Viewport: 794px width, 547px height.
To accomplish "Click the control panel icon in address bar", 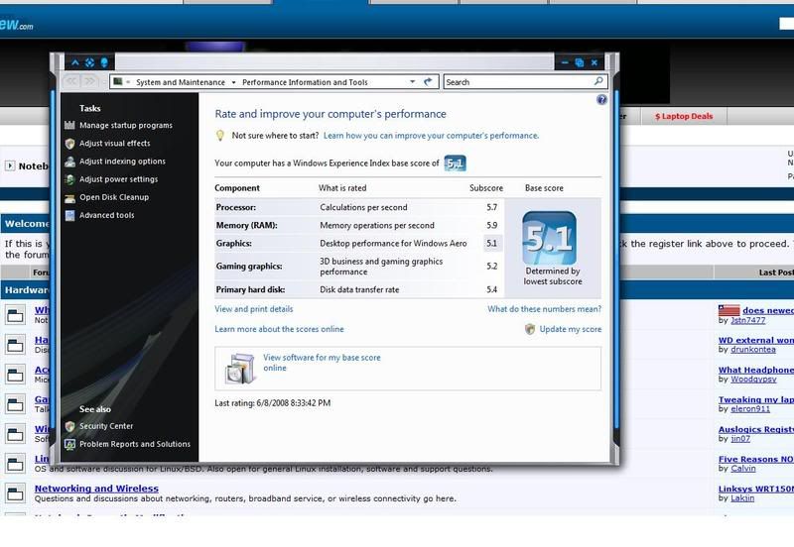I will pos(118,81).
